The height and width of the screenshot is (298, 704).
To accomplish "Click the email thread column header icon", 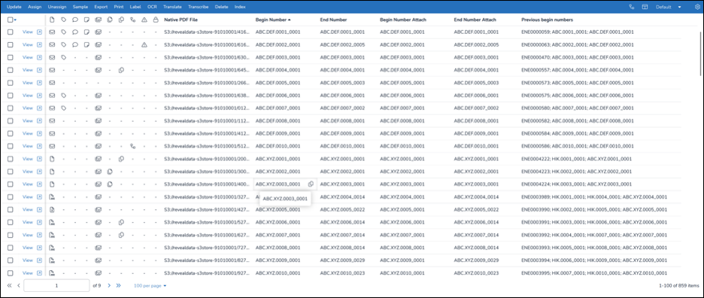I will tap(99, 20).
